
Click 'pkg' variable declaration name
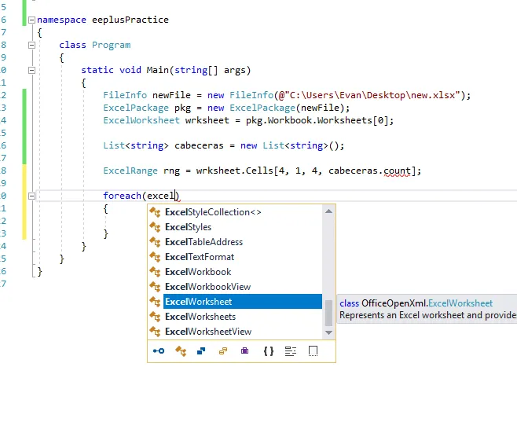click(182, 108)
